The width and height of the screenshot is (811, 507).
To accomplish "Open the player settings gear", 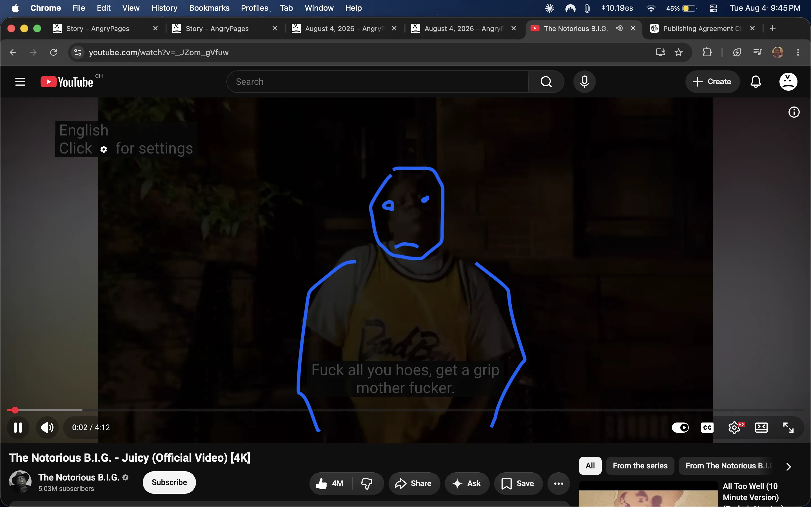I will tap(734, 428).
